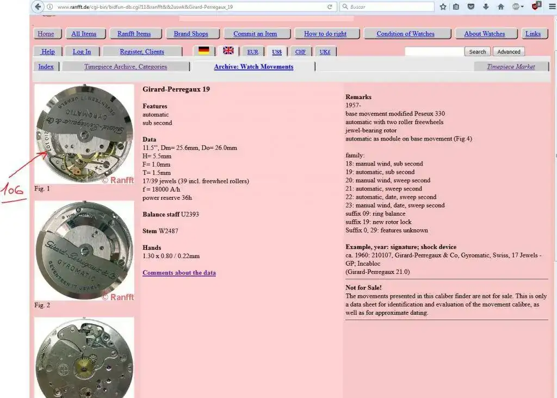Click the site search text box
Screen dimensions: 557x398
click(x=434, y=52)
